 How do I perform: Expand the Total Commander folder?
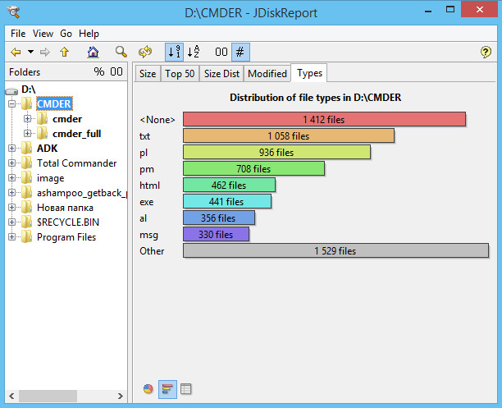point(11,163)
